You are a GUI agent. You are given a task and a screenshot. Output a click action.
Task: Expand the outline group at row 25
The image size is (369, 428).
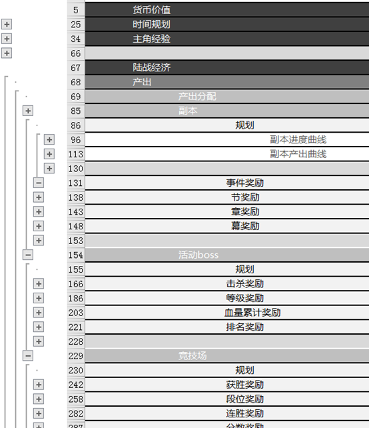pyautogui.click(x=7, y=24)
